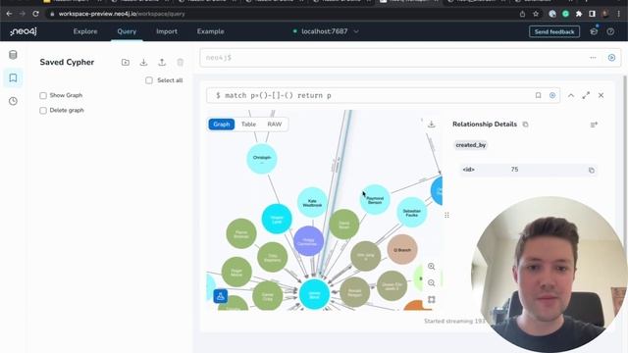Select the Table result view

248,125
